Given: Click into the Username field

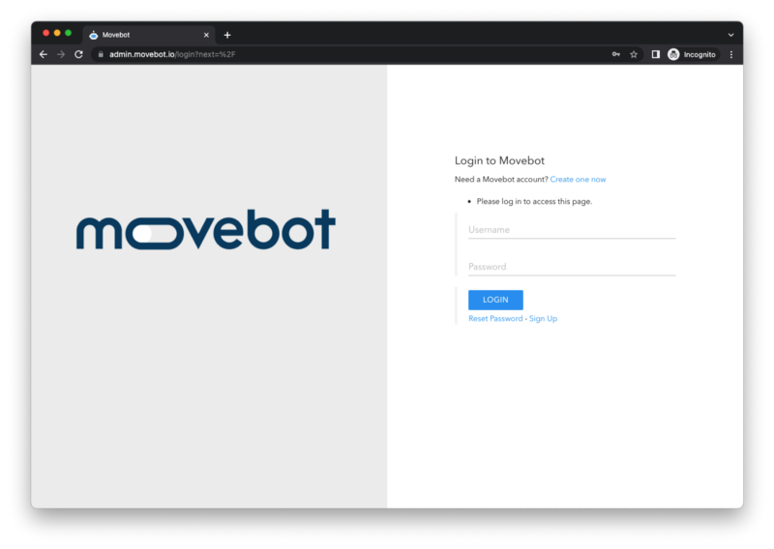Looking at the screenshot, I should tap(571, 230).
